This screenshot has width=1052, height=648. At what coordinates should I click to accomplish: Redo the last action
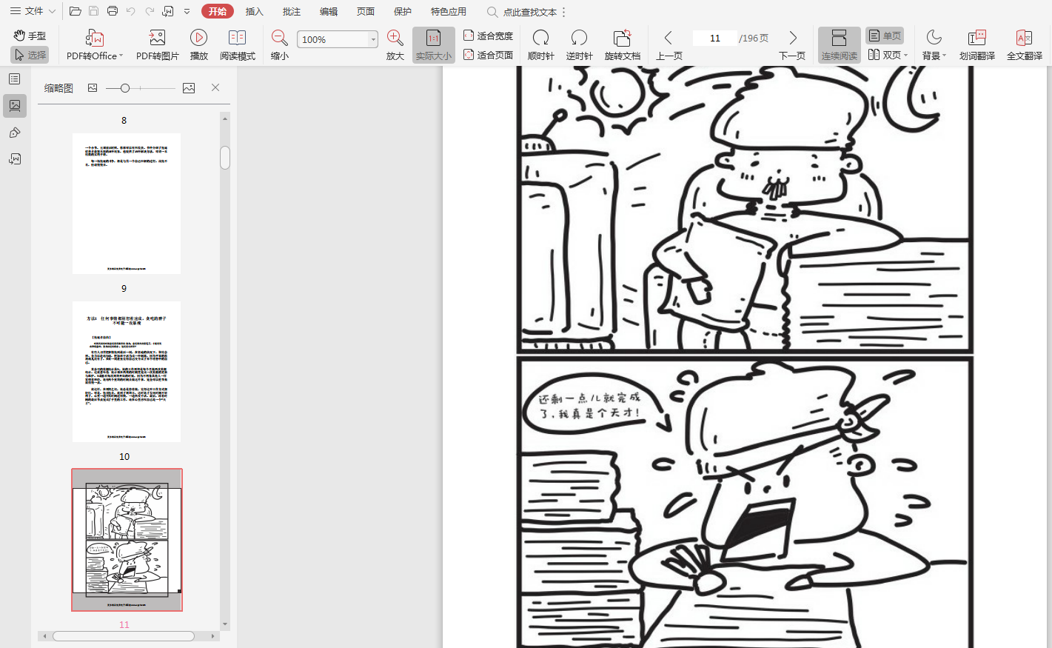pyautogui.click(x=150, y=11)
